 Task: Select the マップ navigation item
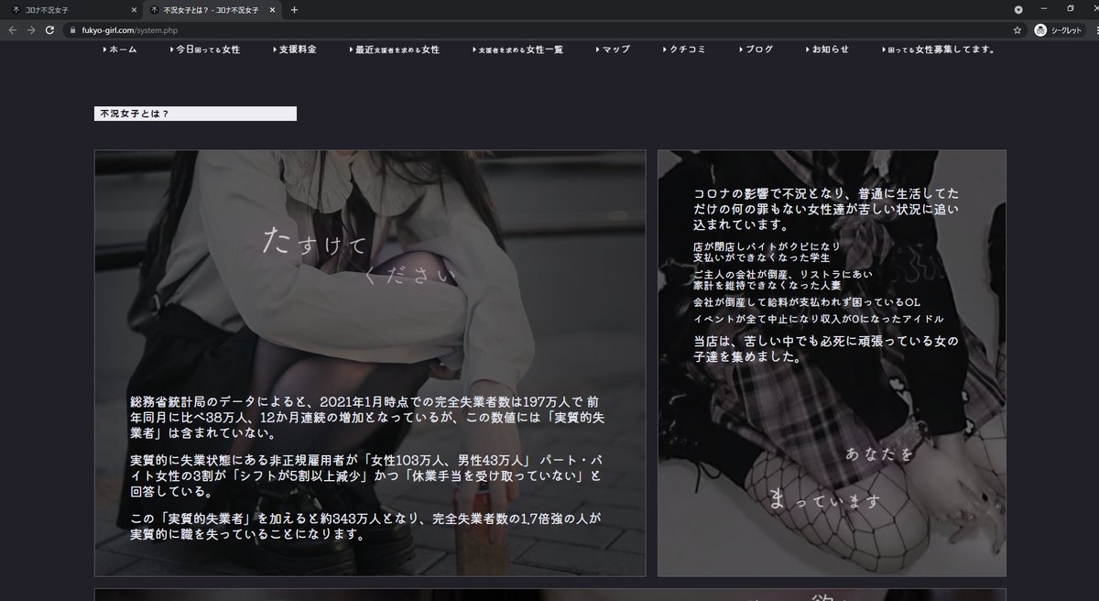[x=613, y=49]
